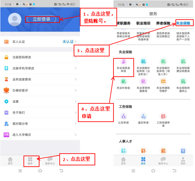Select 养老保险 tab
The height and width of the screenshot is (181, 195).
click(x=163, y=23)
